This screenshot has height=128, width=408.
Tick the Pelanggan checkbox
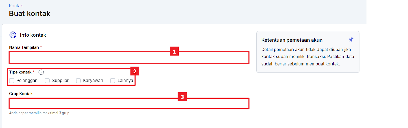coord(12,81)
